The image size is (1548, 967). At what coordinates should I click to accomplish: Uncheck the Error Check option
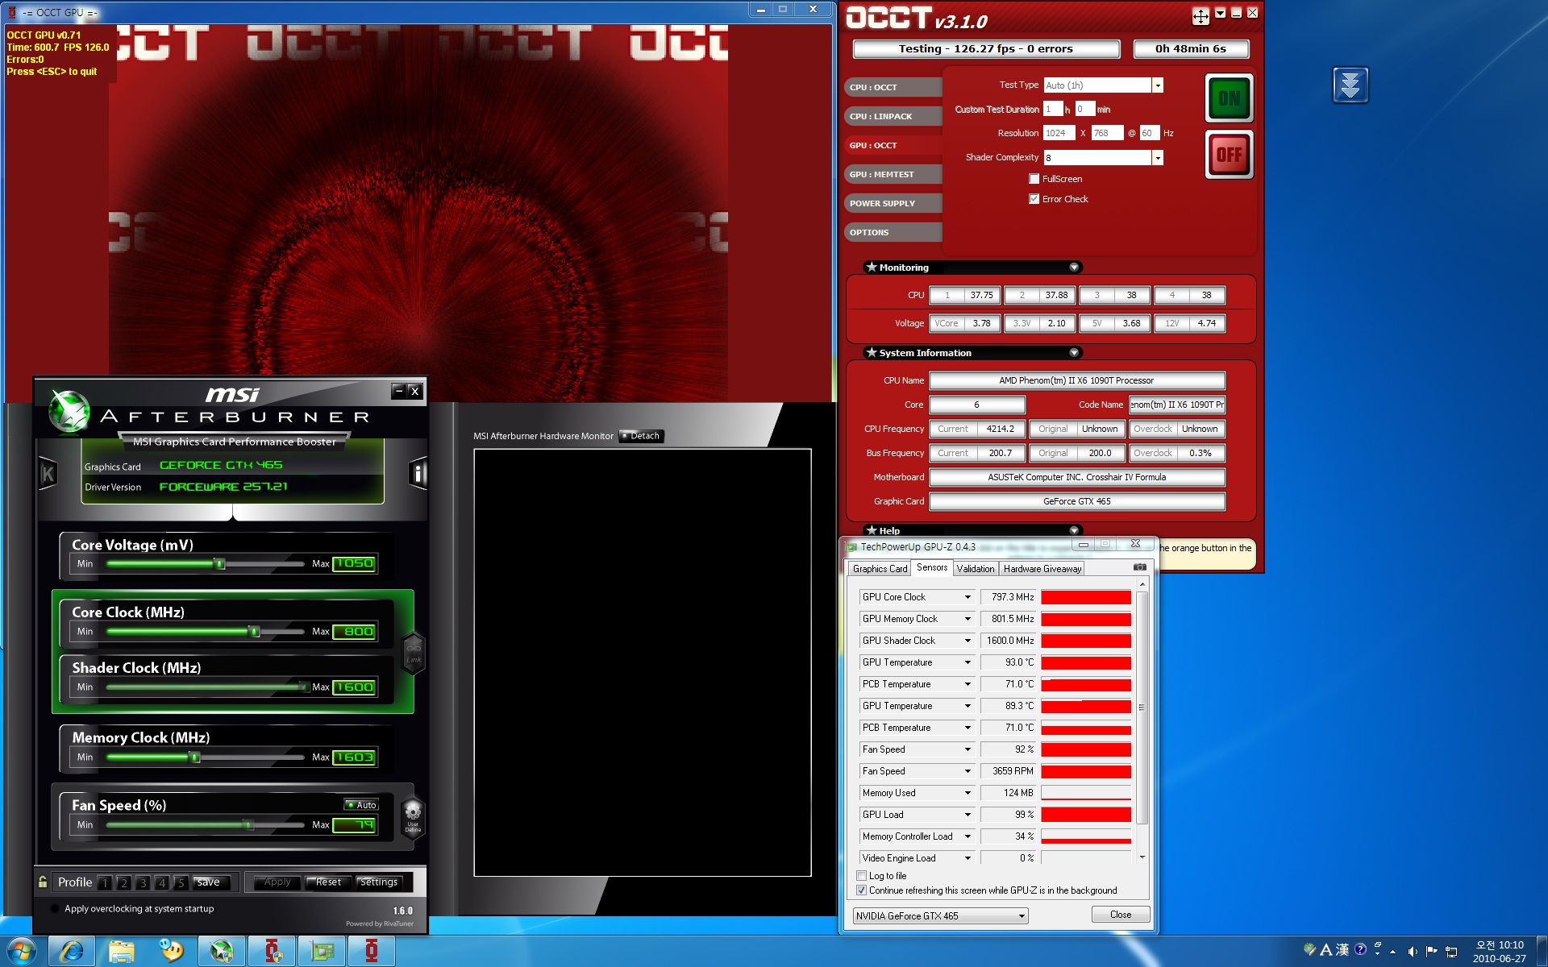[1034, 199]
